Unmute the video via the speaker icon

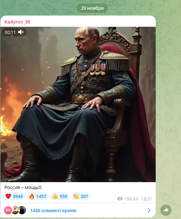(21, 32)
